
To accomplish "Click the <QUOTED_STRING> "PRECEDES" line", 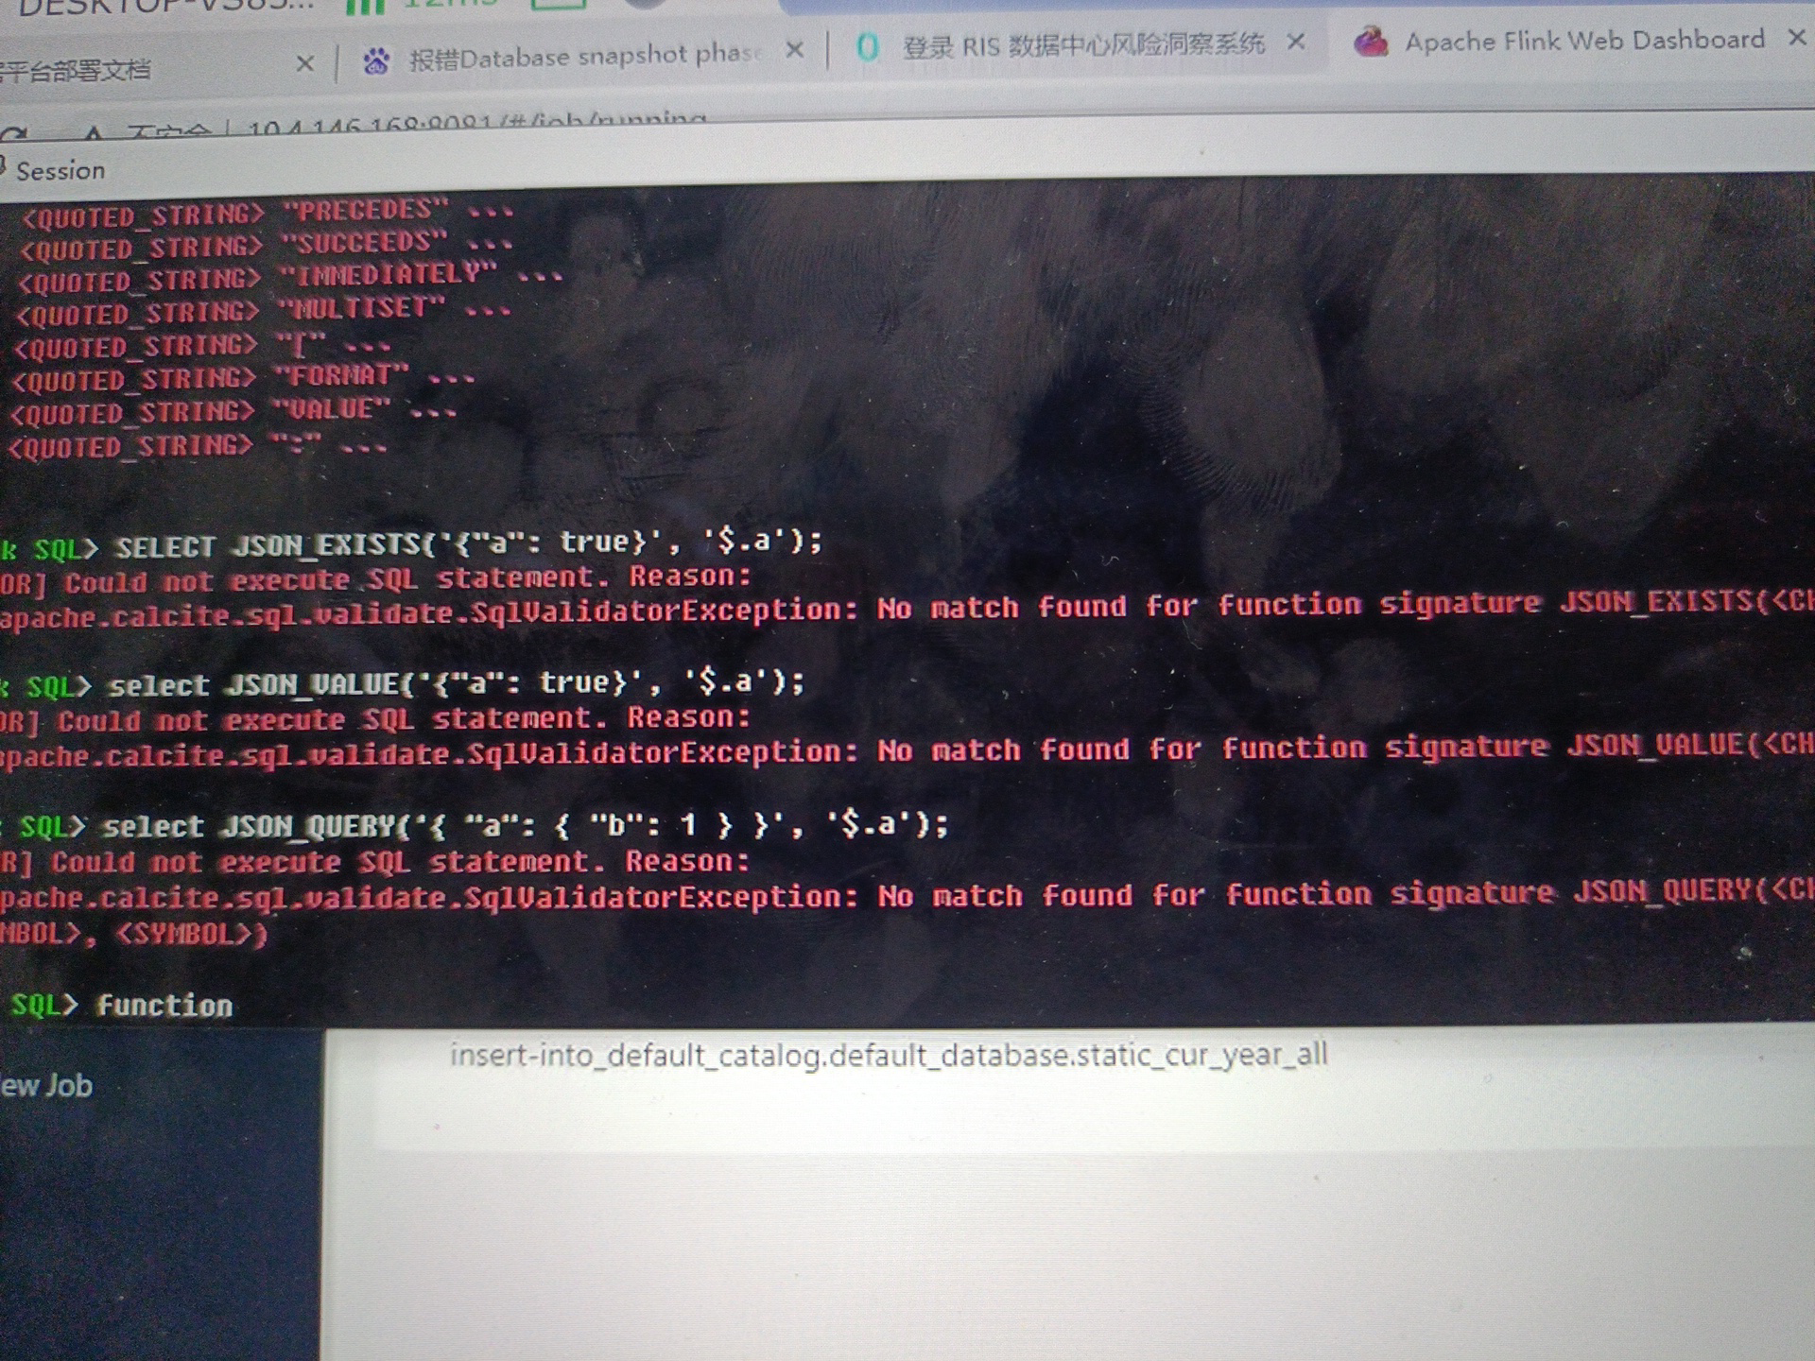I will point(268,213).
